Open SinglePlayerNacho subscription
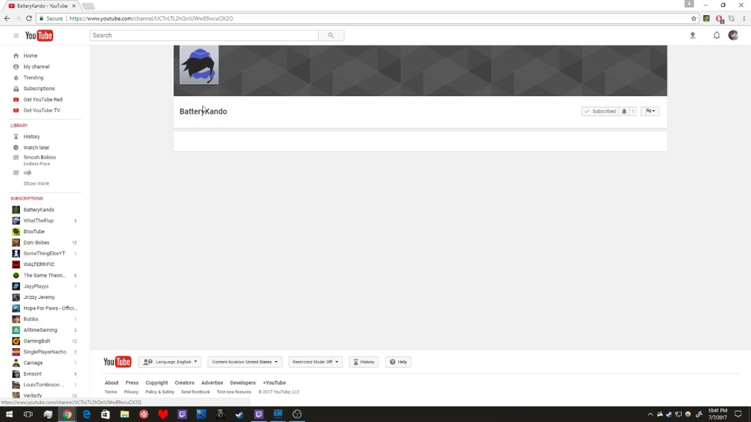 click(45, 352)
